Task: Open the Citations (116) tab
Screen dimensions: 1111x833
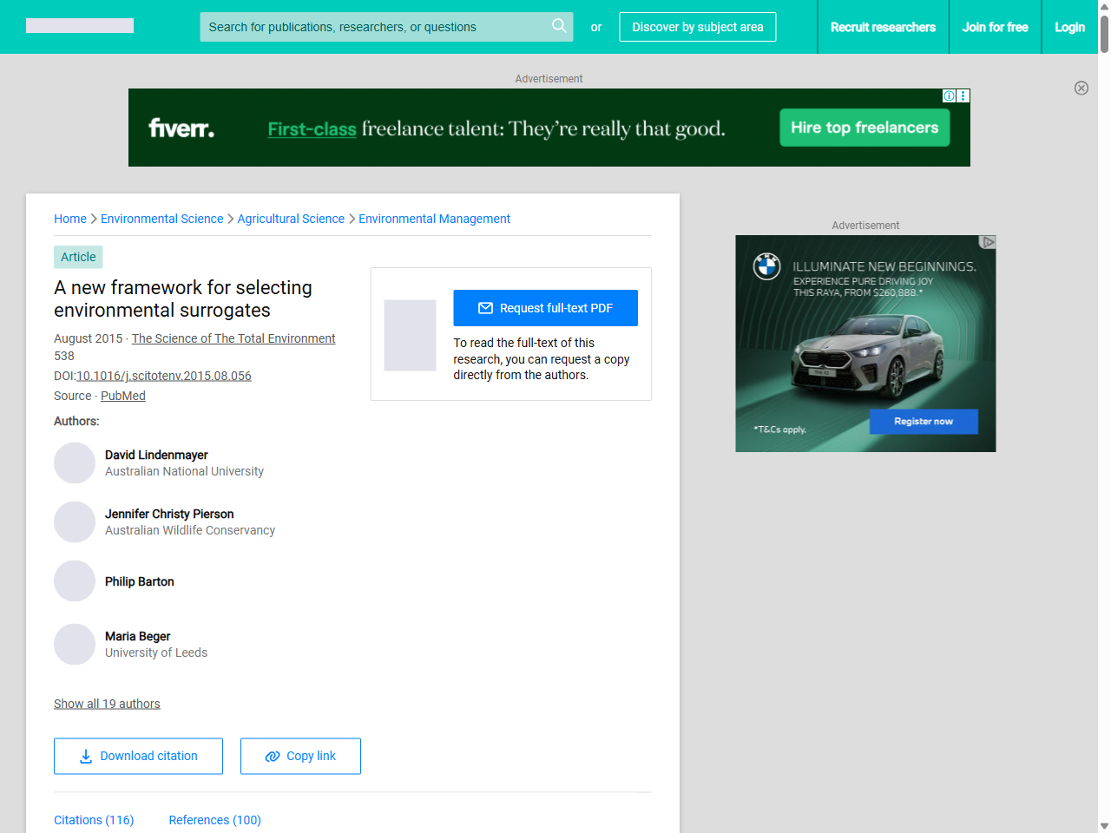Action: point(94,820)
